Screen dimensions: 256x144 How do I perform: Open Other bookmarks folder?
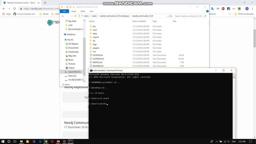pos(244,14)
